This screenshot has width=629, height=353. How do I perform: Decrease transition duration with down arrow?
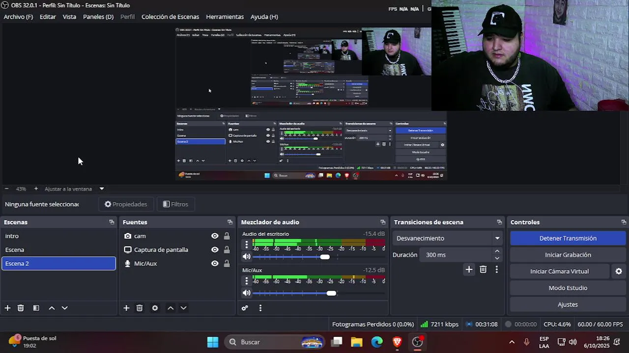497,258
